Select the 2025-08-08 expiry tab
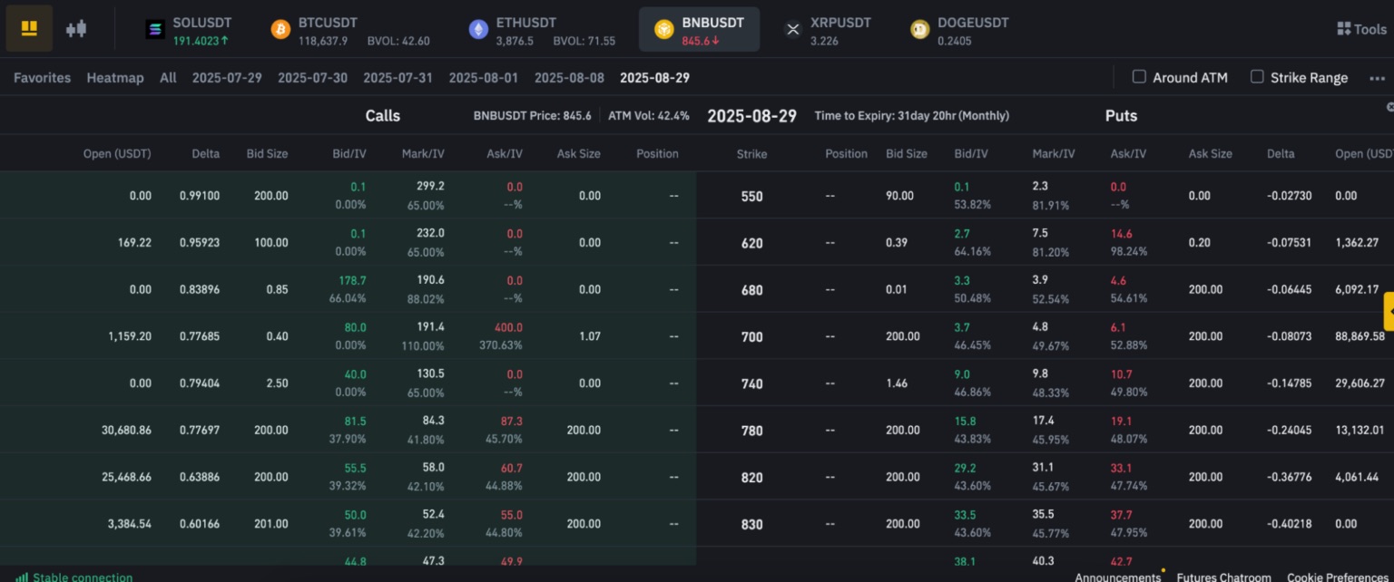Screen dimensions: 1394x582 [x=569, y=77]
